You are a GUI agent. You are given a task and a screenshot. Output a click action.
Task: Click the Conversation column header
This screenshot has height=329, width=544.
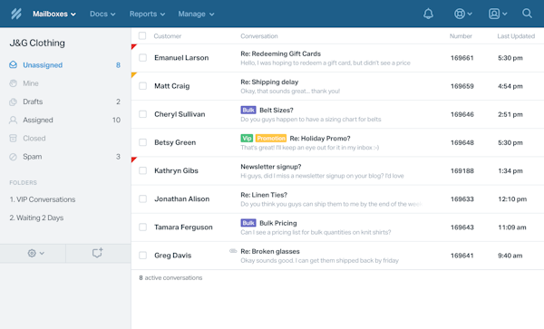[x=259, y=36]
